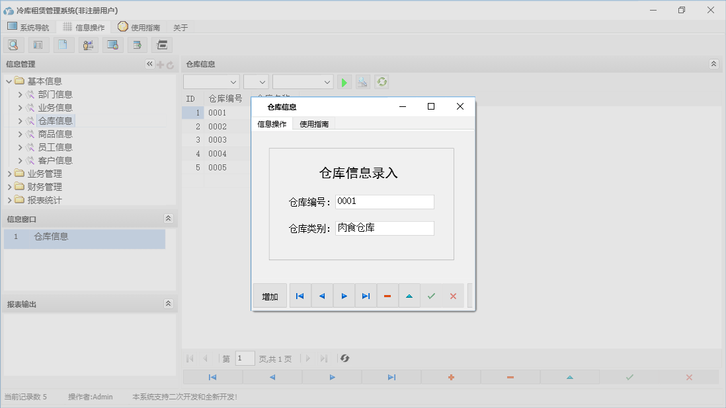Select the search/query icon on main toolbar
Image resolution: width=726 pixels, height=408 pixels.
point(14,44)
